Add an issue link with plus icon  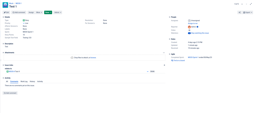tap(164, 65)
